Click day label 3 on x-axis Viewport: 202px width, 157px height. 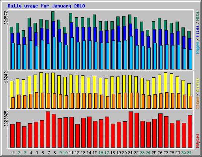tap(25, 153)
